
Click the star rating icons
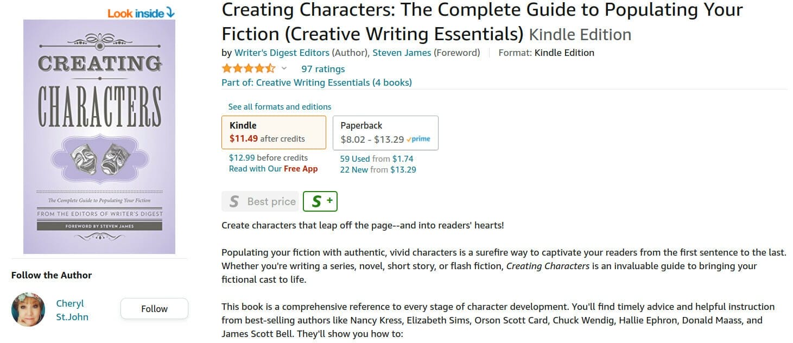(248, 69)
